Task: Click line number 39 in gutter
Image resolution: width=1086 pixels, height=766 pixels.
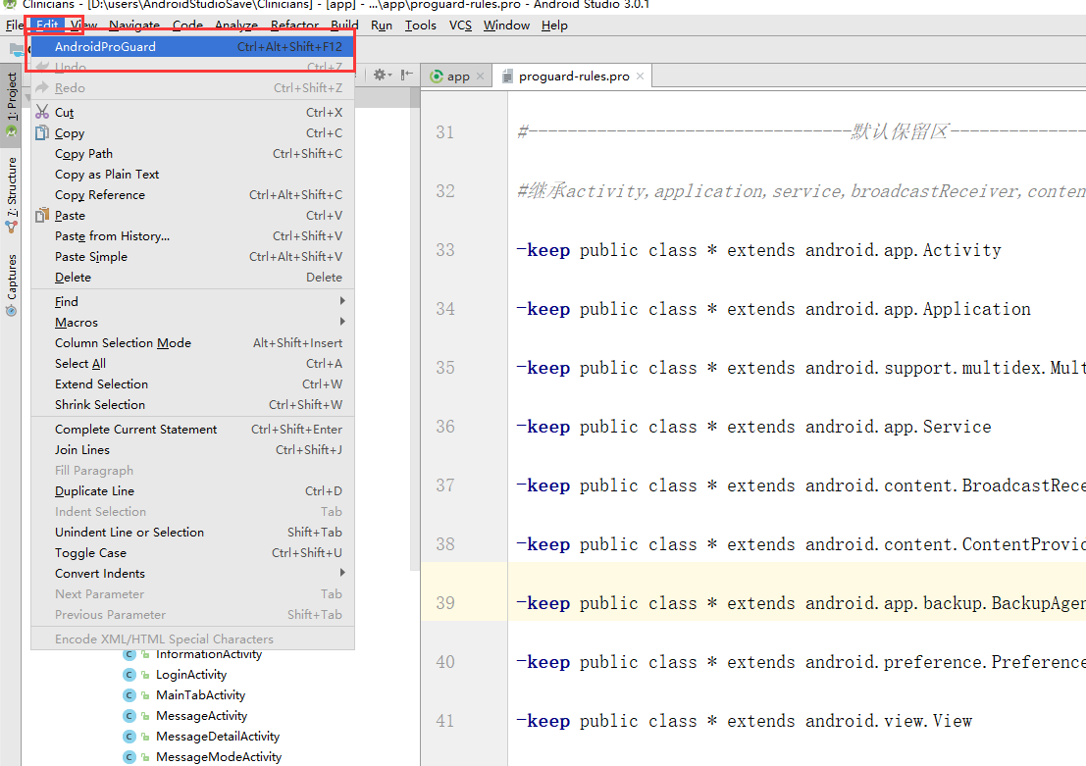Action: pos(445,603)
